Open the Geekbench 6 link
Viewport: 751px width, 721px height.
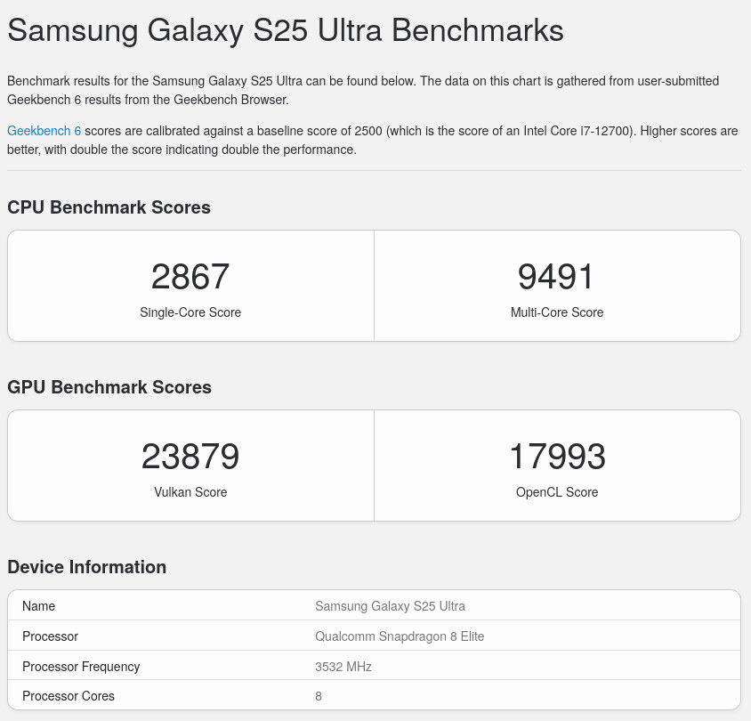(44, 131)
